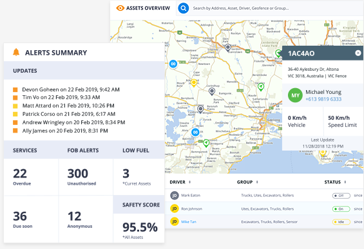Open the Devon Goheen update entry
The height and width of the screenshot is (249, 364).
(x=71, y=89)
